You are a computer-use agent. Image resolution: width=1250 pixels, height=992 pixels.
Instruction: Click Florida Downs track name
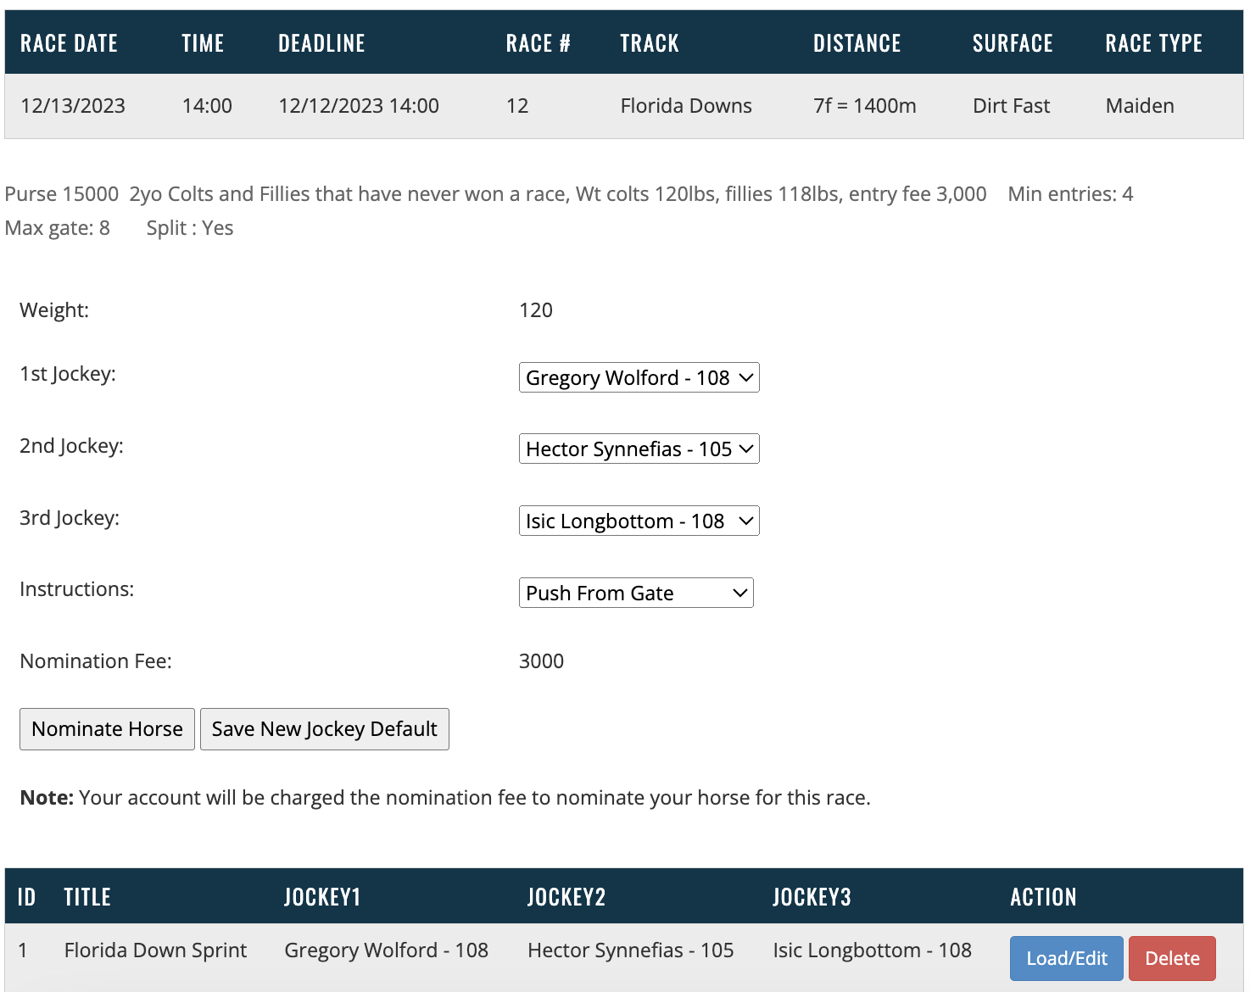685,106
